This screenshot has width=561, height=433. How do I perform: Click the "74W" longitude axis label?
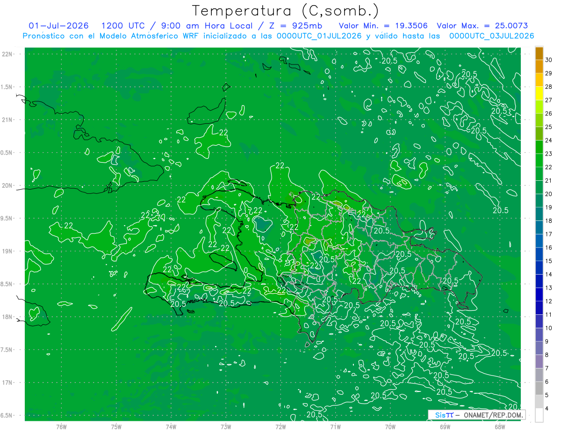(x=171, y=426)
